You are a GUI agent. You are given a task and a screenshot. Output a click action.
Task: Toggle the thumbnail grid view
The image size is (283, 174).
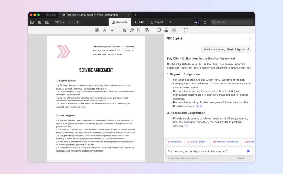coord(40,22)
